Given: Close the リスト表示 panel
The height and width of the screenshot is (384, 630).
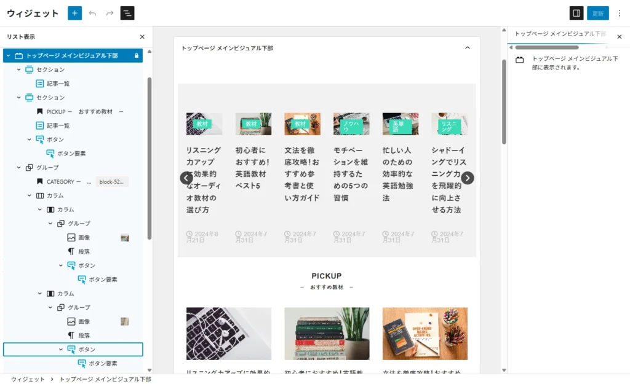Looking at the screenshot, I should 142,37.
